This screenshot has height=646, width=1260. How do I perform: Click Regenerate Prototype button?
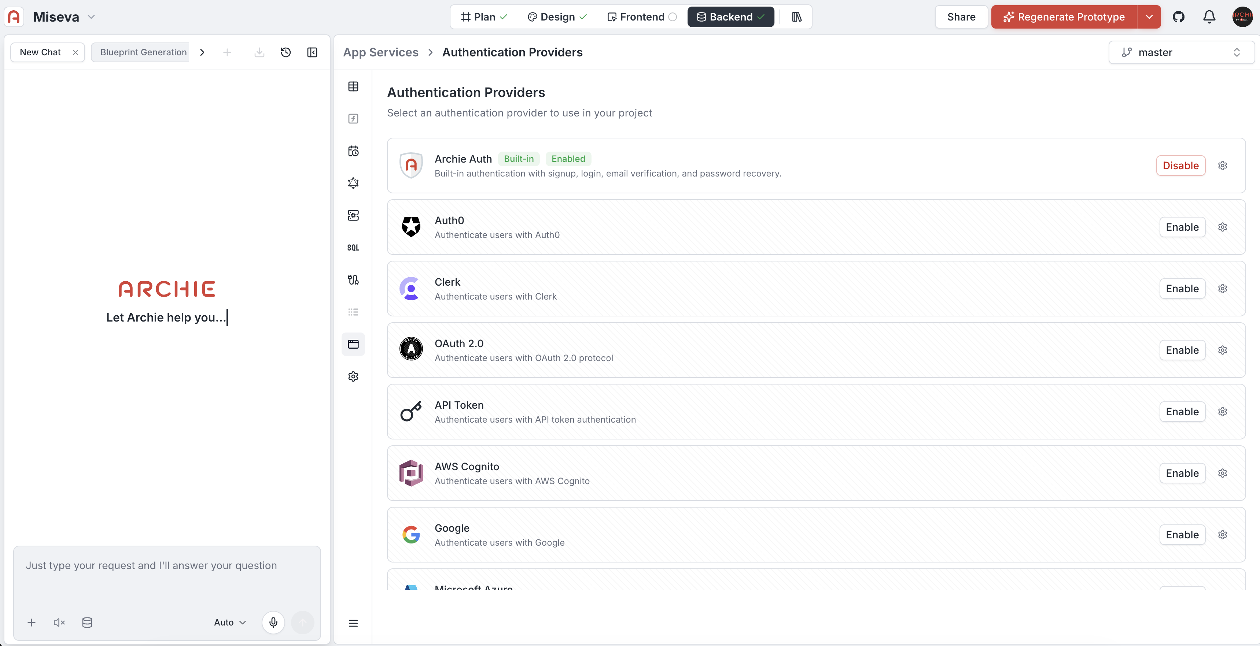click(1064, 16)
